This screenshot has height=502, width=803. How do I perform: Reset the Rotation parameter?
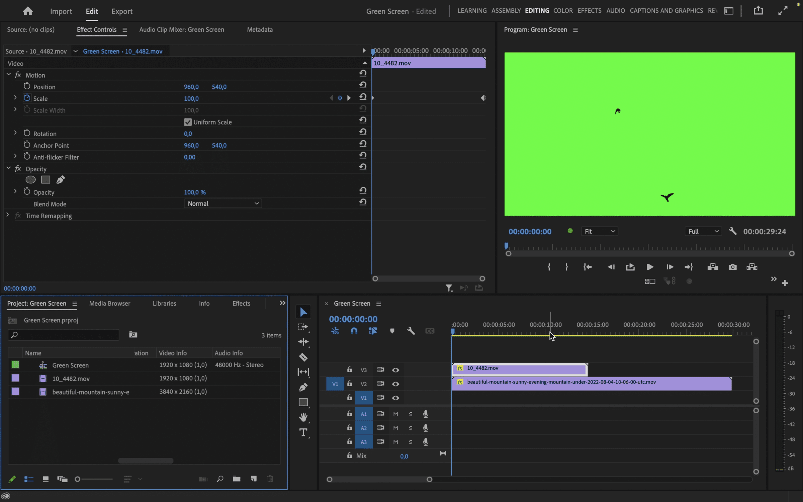tap(363, 132)
